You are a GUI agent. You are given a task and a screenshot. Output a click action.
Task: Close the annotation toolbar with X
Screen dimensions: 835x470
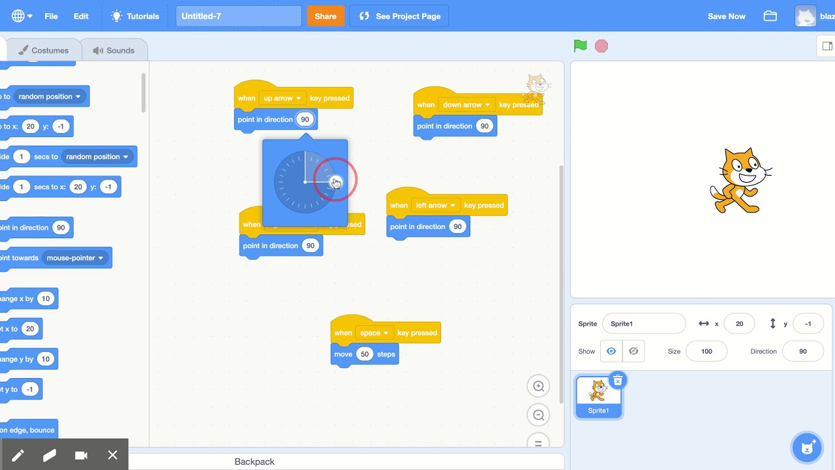point(112,456)
